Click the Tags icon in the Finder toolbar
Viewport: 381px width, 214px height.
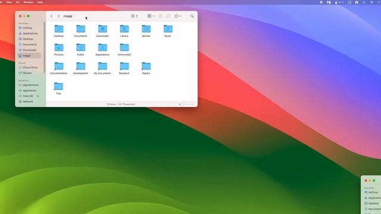168,16
